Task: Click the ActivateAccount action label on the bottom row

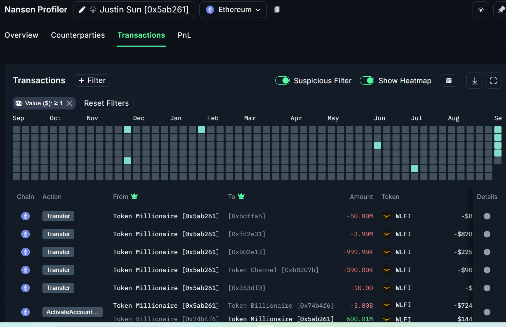Action: tap(72, 312)
